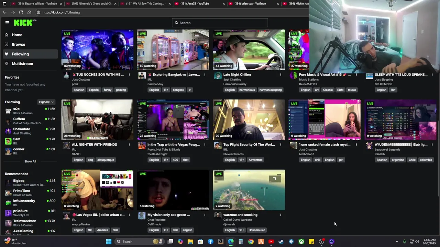
Task: Select the harmoniousgang tag
Action: [271, 90]
